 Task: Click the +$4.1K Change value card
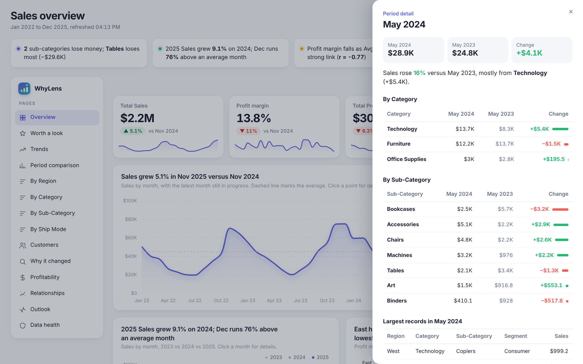click(x=542, y=50)
